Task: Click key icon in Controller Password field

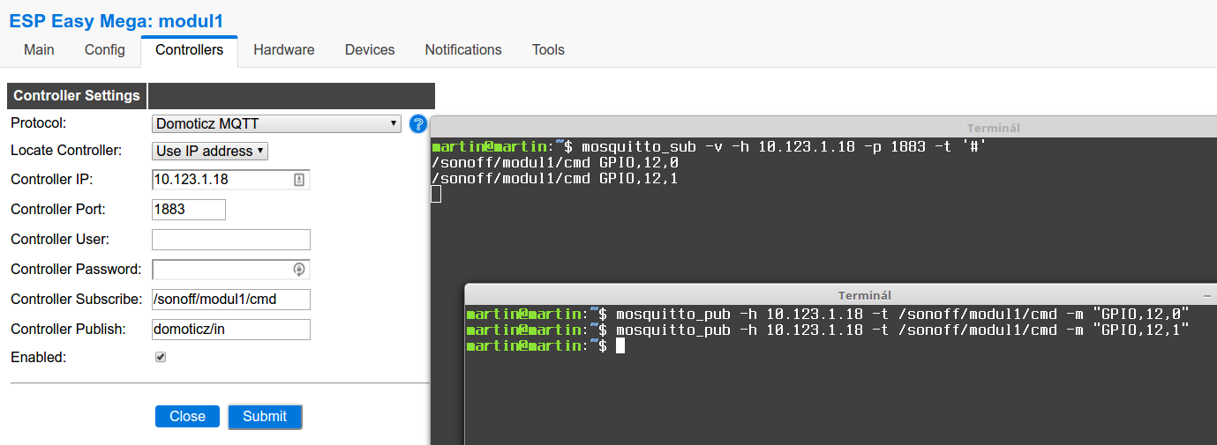Action: [299, 270]
